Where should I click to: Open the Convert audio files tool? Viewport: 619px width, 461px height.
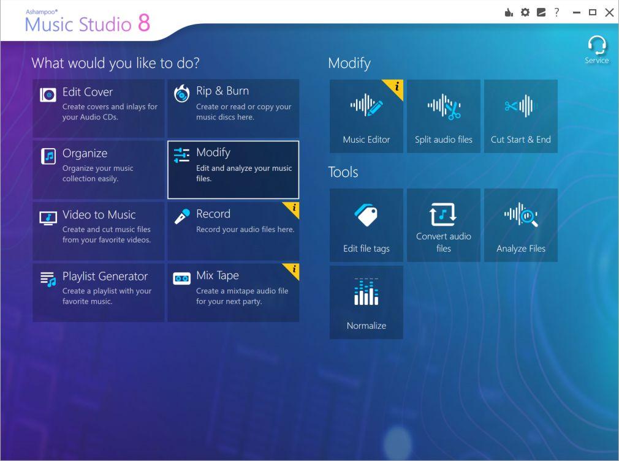[443, 225]
